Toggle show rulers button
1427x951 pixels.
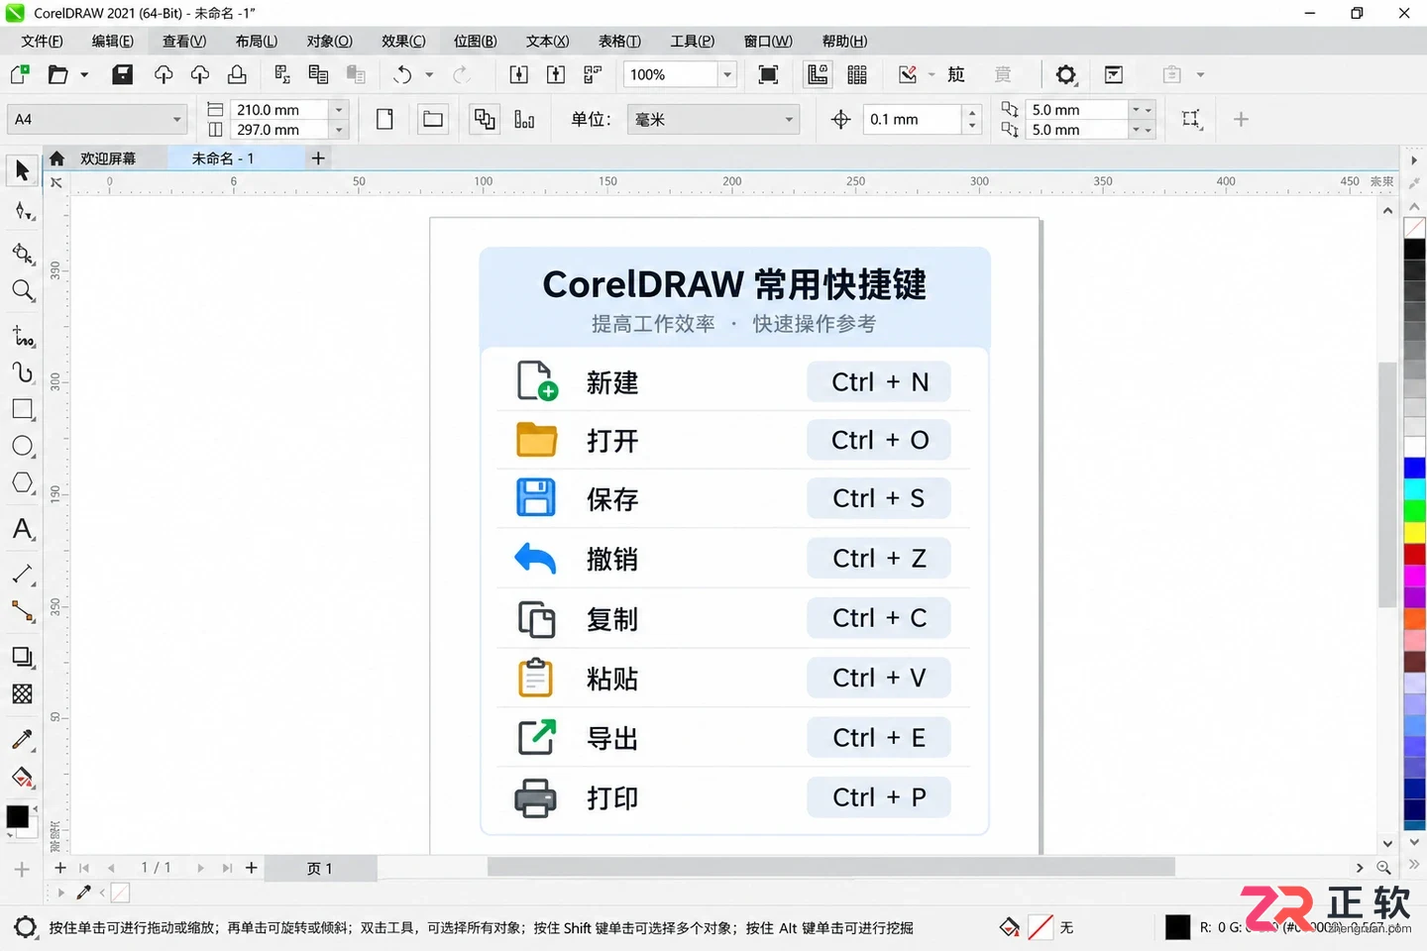(818, 74)
